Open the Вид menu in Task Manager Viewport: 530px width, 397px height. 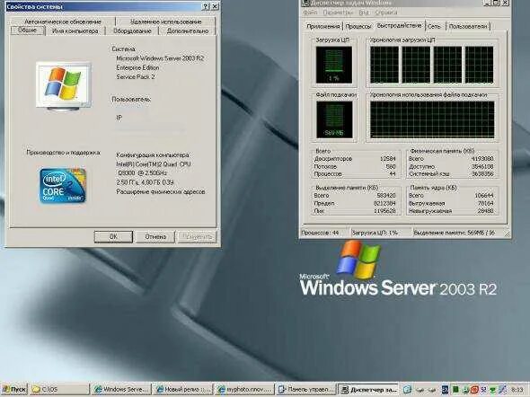click(364, 13)
